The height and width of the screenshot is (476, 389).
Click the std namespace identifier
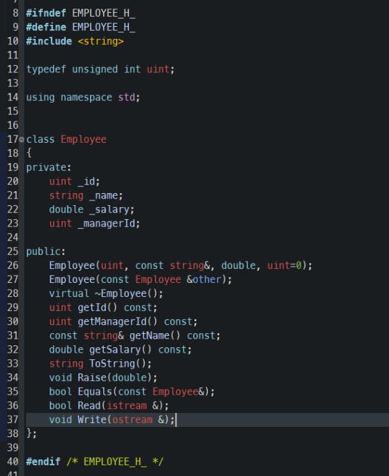coord(127,97)
